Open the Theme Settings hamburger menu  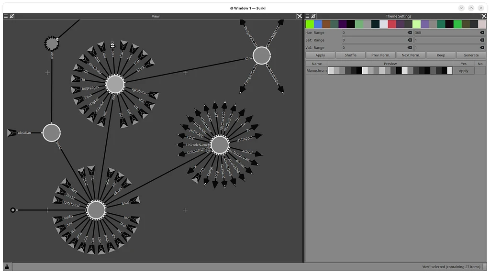pos(307,16)
